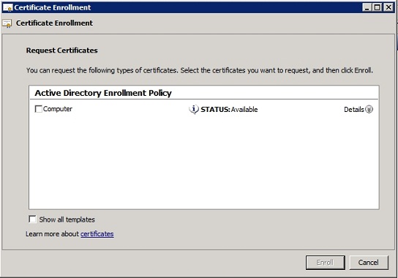Click the Request Certificates heading
The width and height of the screenshot is (398, 278).
point(61,50)
